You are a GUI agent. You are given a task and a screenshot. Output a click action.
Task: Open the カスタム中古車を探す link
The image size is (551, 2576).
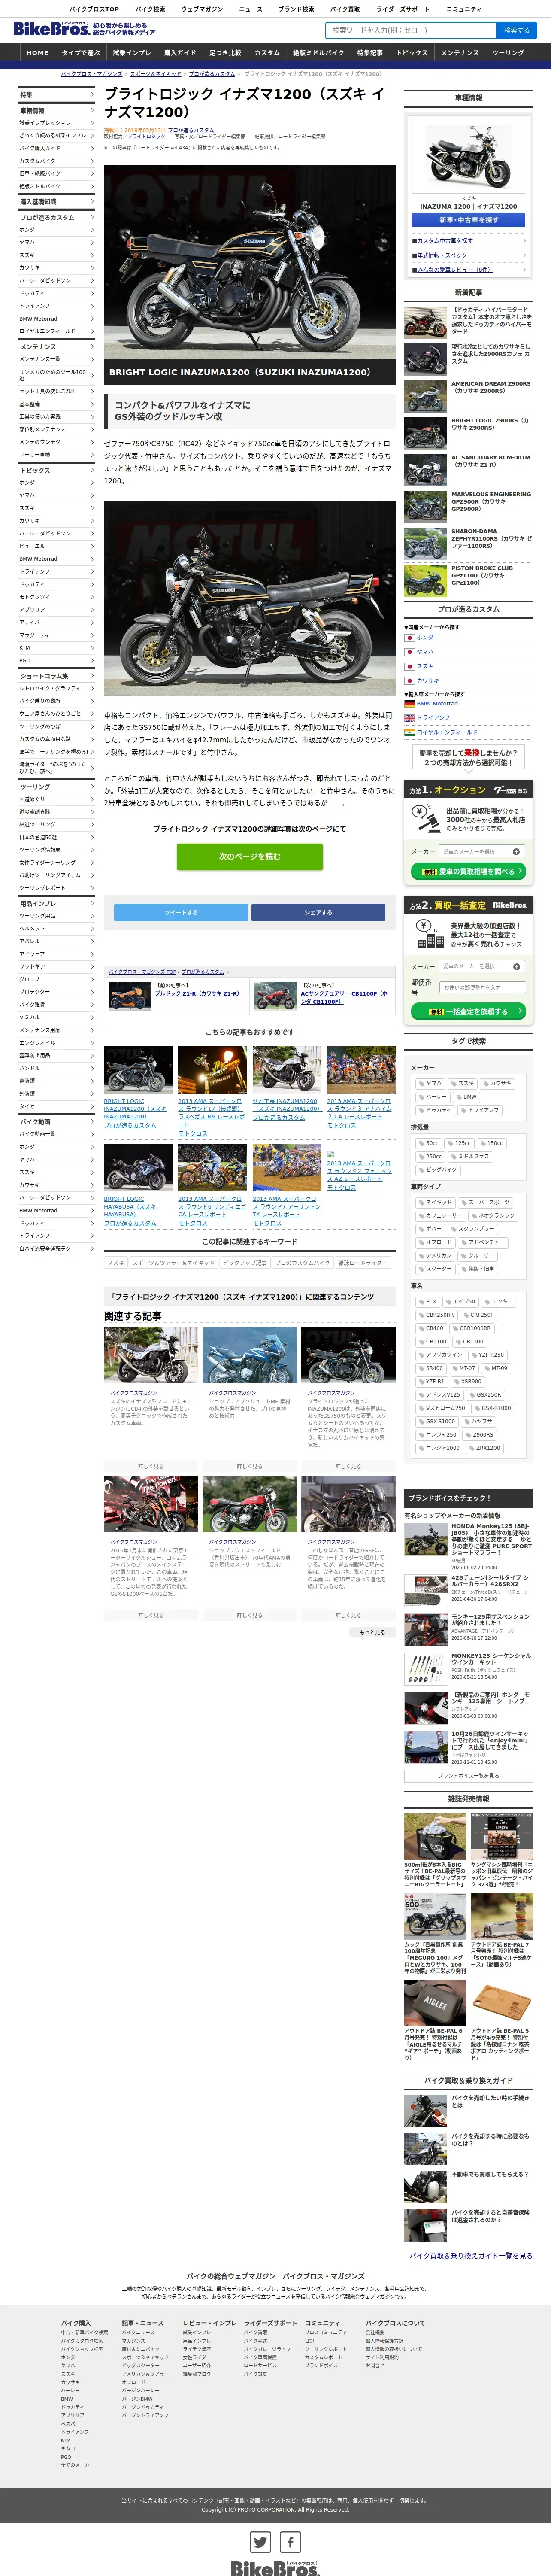[x=445, y=241]
